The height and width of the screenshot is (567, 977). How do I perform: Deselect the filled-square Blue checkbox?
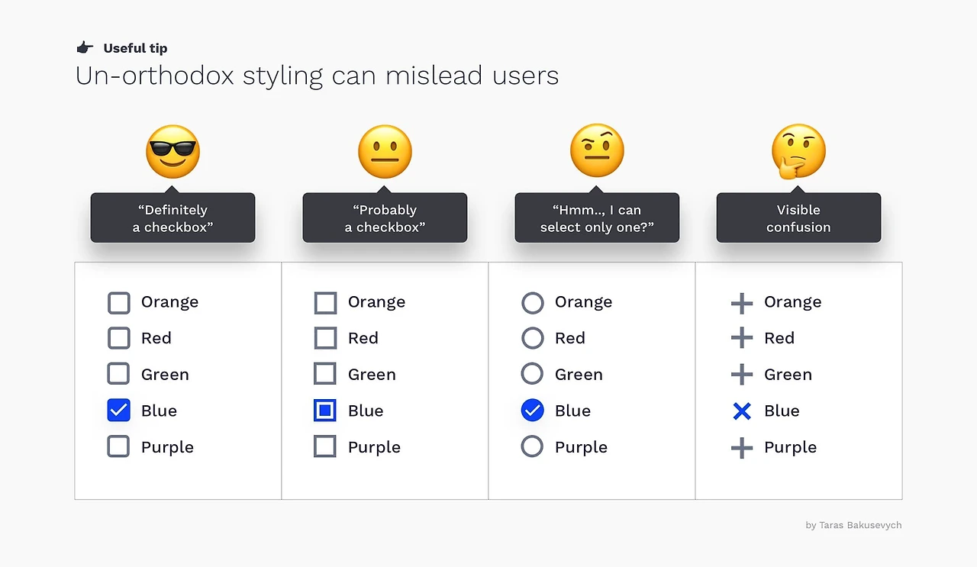(x=326, y=411)
